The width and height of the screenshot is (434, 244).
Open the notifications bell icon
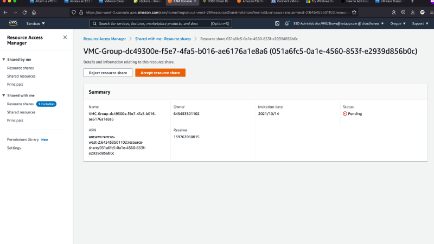coord(286,23)
